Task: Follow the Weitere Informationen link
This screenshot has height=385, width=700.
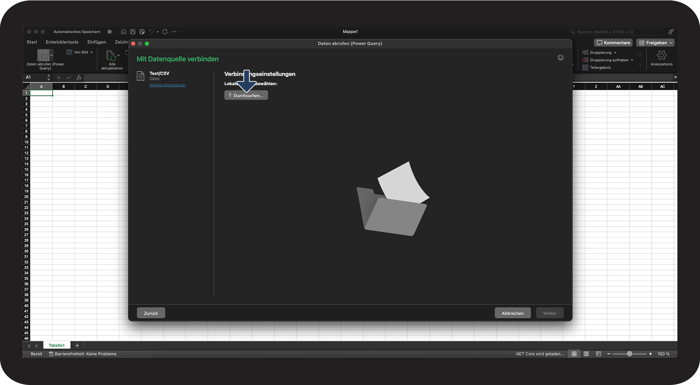Action: 168,85
